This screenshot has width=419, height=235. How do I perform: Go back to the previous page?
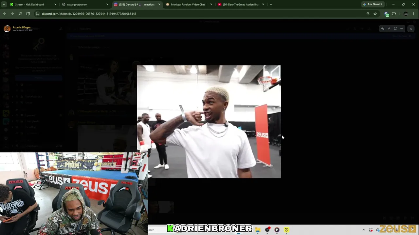tap(5, 14)
